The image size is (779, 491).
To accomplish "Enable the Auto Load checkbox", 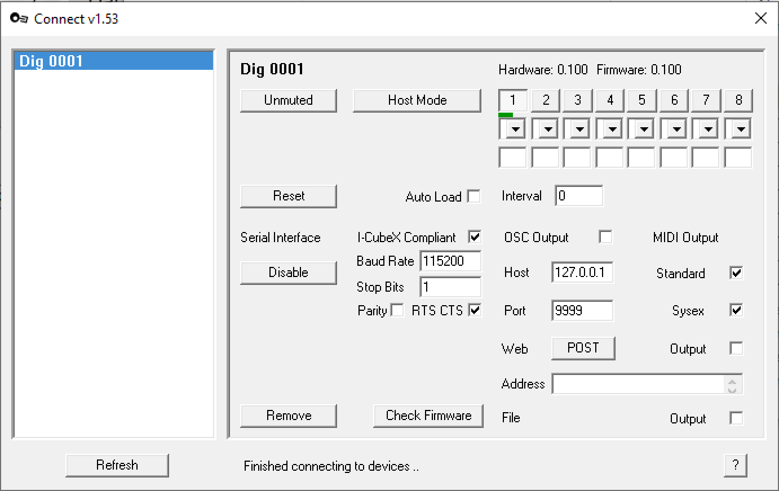I will click(x=474, y=197).
